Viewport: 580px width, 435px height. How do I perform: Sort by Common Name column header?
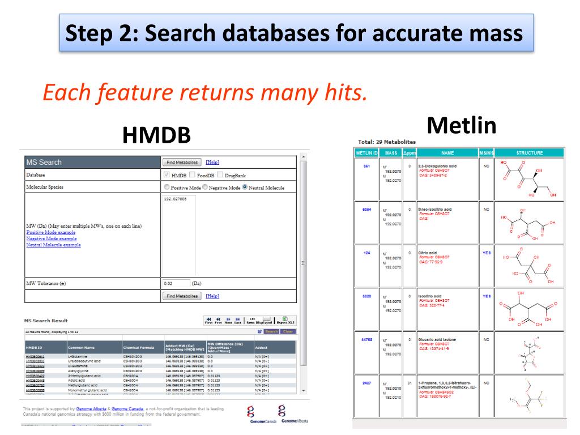pos(94,348)
